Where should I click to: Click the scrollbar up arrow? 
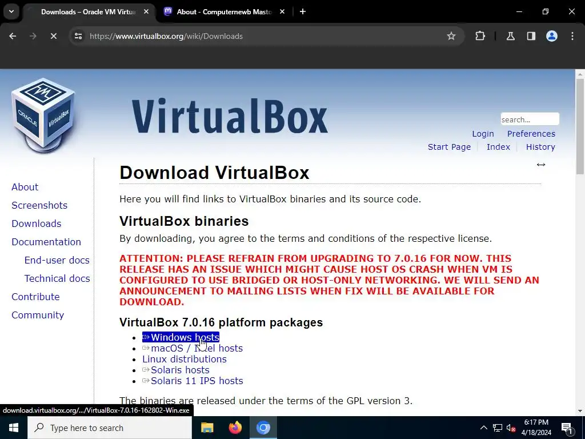click(x=580, y=74)
